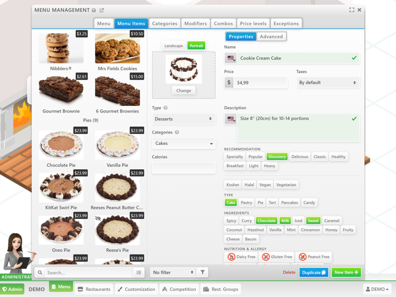Image resolution: width=396 pixels, height=297 pixels.
Task: Select the KitKat Swirl Pie thumbnail
Action: tap(61, 188)
